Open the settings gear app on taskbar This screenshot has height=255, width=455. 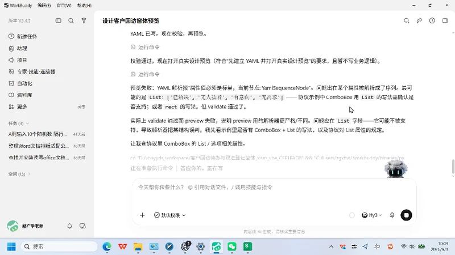[201, 246]
